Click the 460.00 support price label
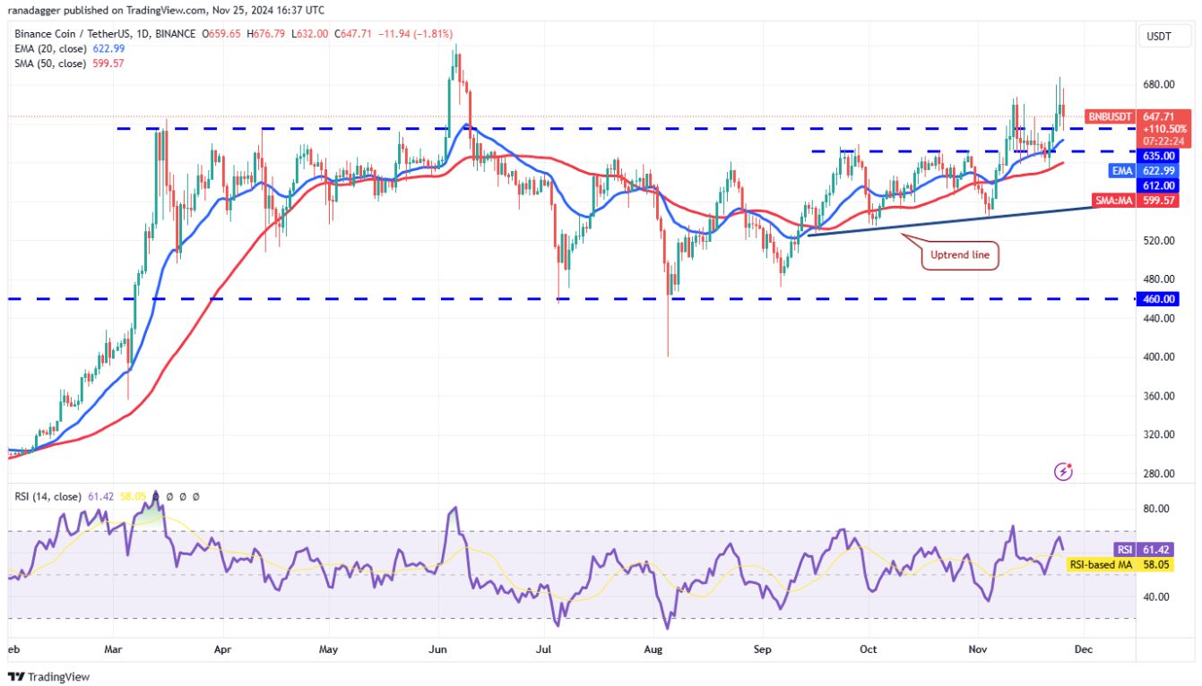Screen dimensions: 1202x686 point(1157,299)
